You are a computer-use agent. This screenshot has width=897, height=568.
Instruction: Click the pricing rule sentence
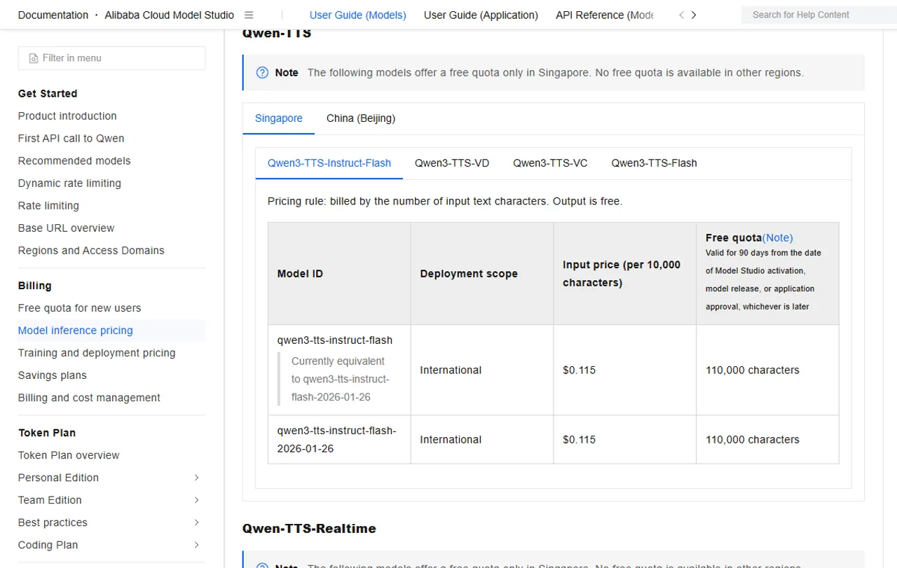coord(445,201)
